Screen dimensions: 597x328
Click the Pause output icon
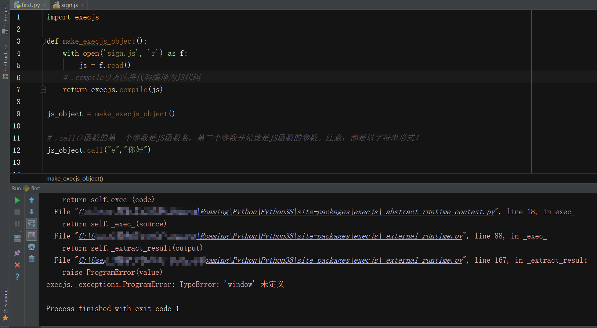[17, 224]
